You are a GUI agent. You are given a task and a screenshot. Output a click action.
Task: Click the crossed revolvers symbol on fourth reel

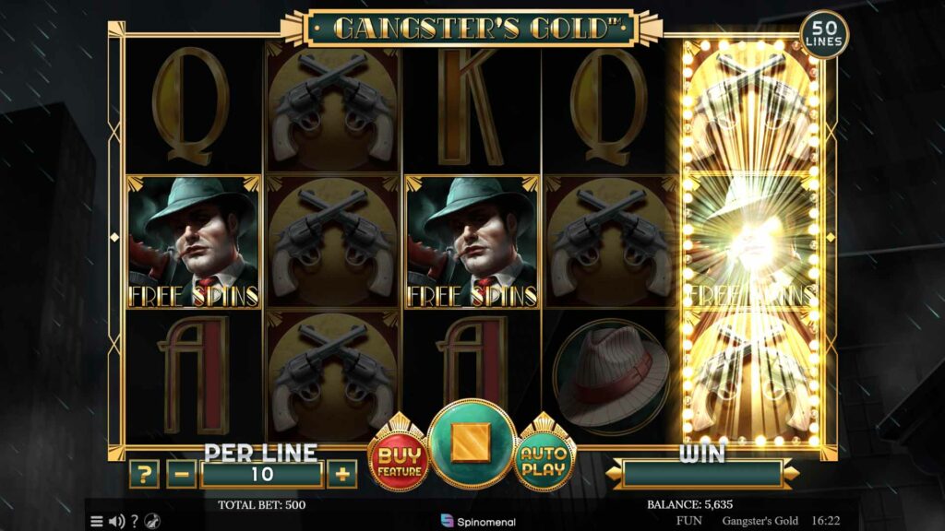(x=611, y=242)
